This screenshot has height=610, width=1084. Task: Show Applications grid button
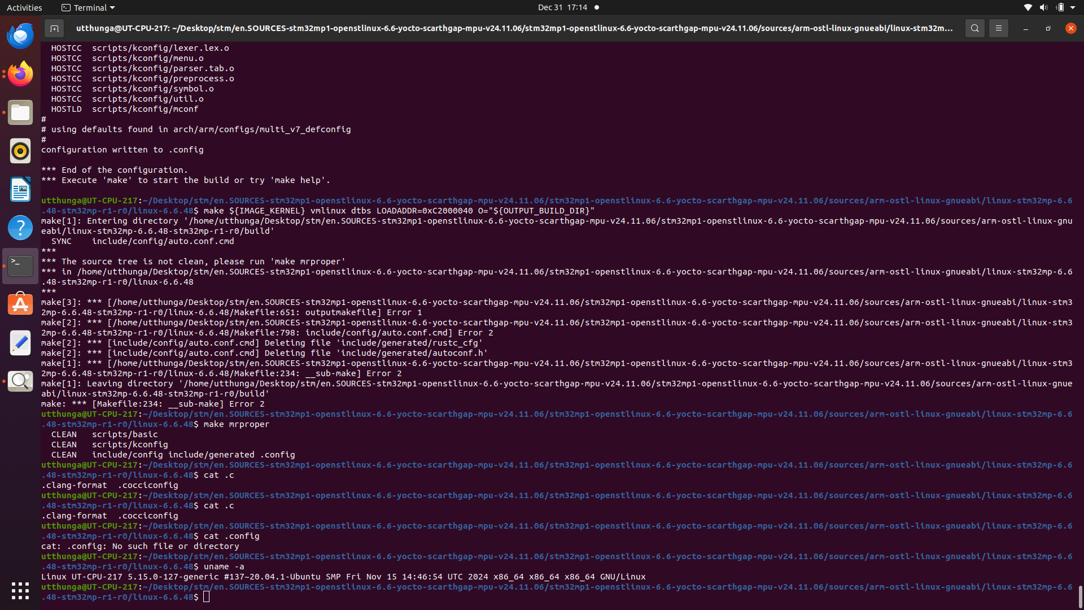coord(20,591)
